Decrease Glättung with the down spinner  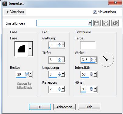click(60, 46)
